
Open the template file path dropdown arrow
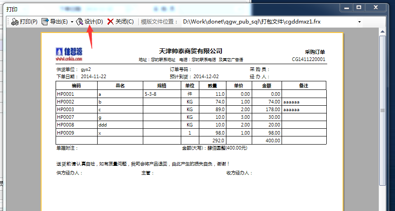click(359, 22)
